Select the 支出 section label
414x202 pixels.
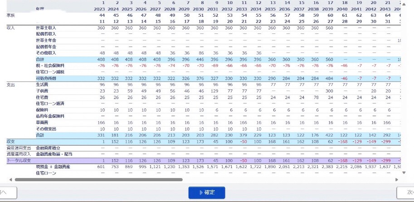point(10,85)
